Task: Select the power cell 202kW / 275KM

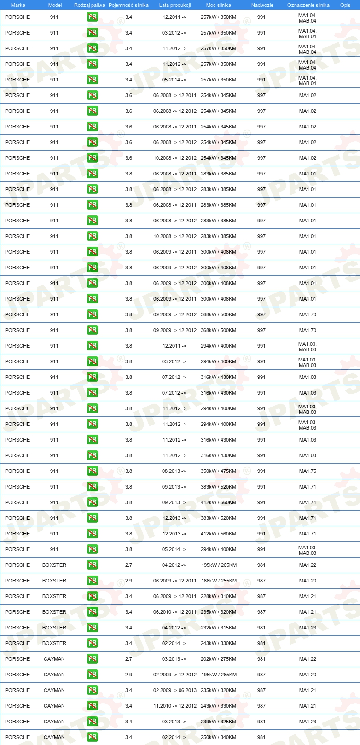Action: click(x=218, y=659)
